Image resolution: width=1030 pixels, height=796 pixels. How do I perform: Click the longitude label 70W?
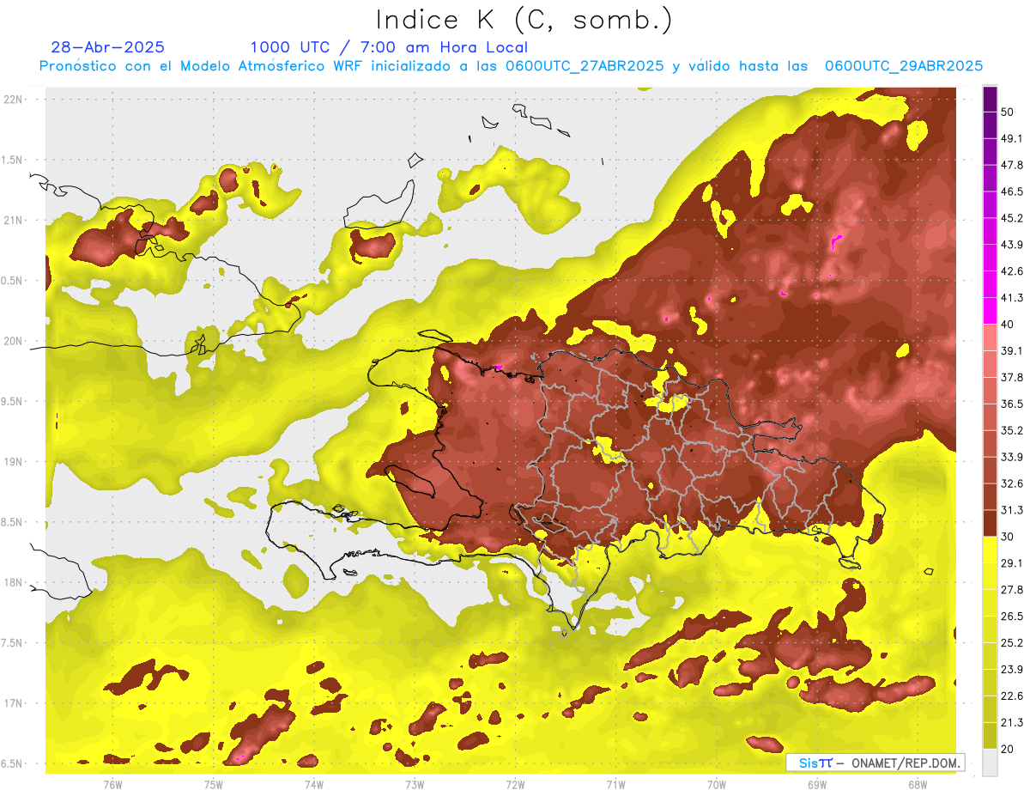716,784
